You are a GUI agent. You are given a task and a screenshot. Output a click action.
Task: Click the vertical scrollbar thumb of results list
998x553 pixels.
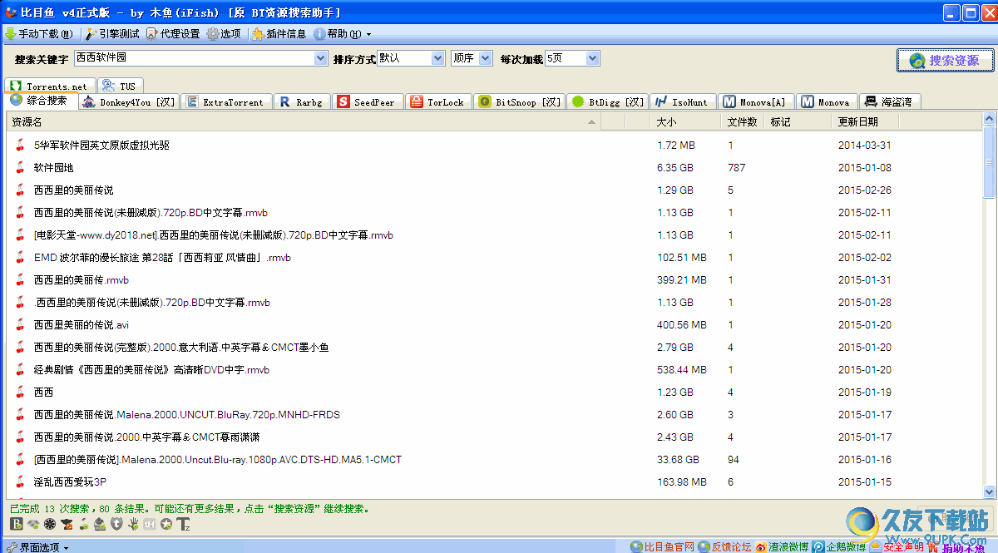[x=989, y=163]
